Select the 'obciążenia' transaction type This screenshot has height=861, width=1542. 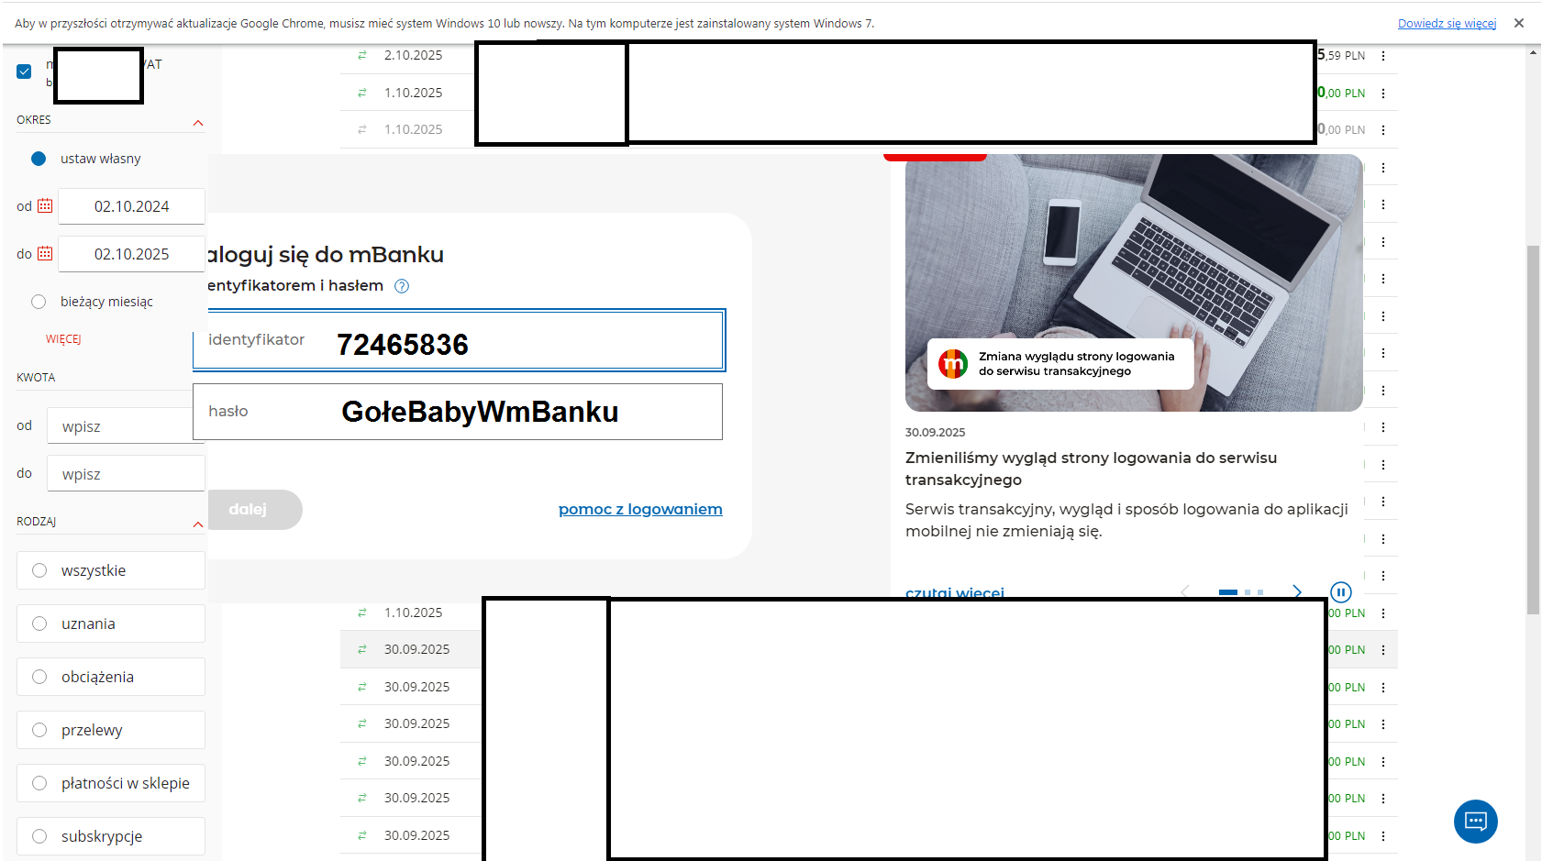tap(111, 677)
